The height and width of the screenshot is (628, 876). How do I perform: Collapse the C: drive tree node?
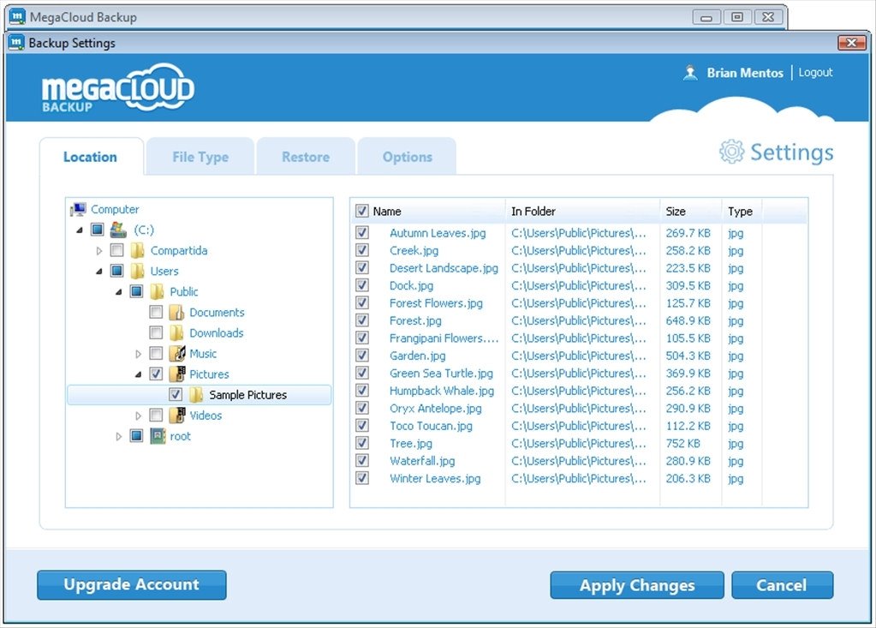pyautogui.click(x=80, y=230)
